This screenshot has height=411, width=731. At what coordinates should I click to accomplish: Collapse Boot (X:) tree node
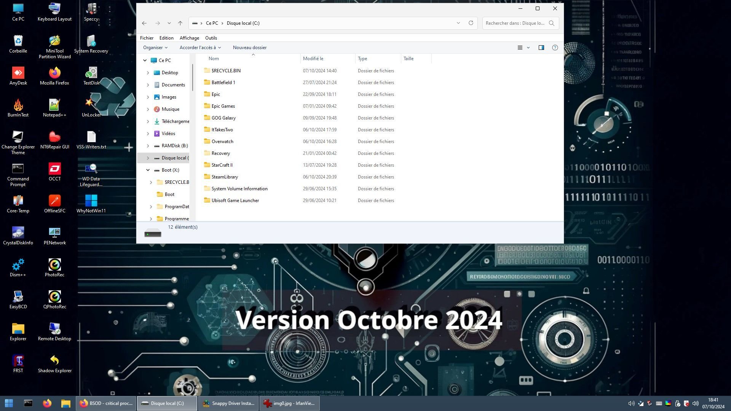click(x=148, y=170)
